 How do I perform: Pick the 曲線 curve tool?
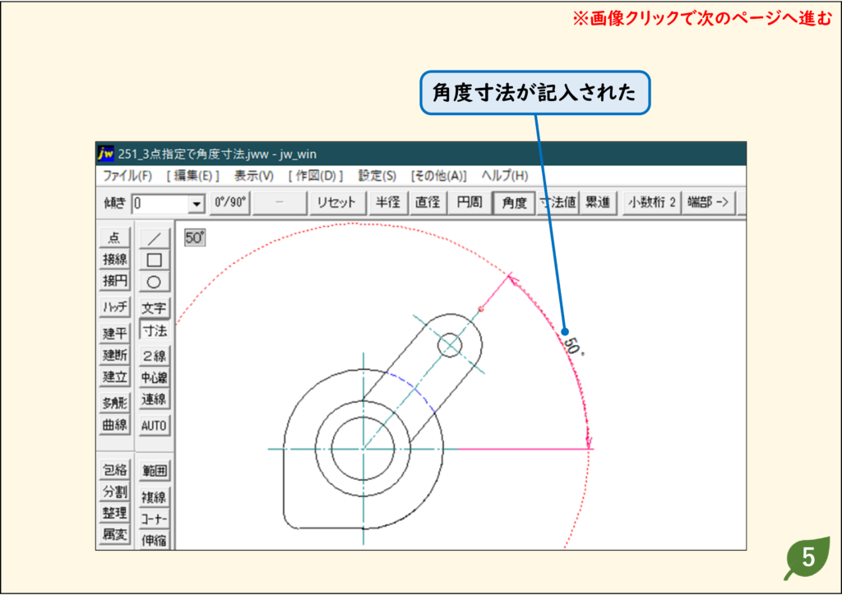[x=114, y=424]
